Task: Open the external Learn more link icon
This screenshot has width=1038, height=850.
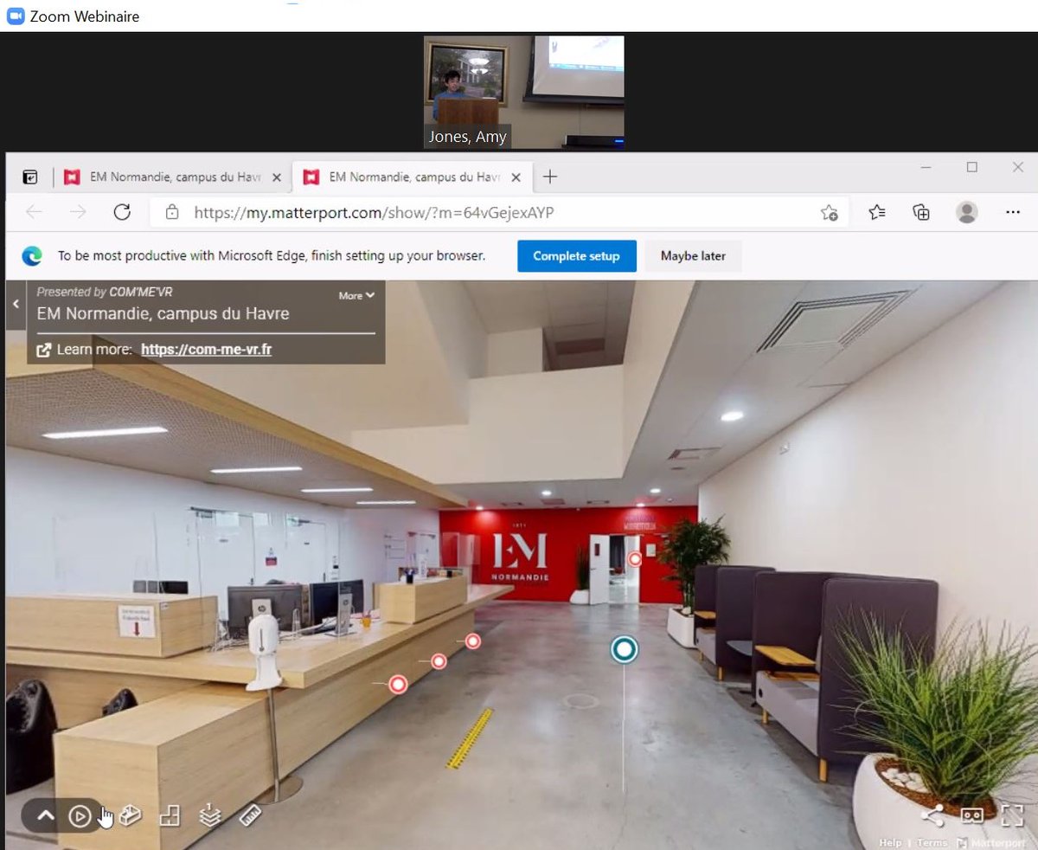Action: tap(43, 350)
